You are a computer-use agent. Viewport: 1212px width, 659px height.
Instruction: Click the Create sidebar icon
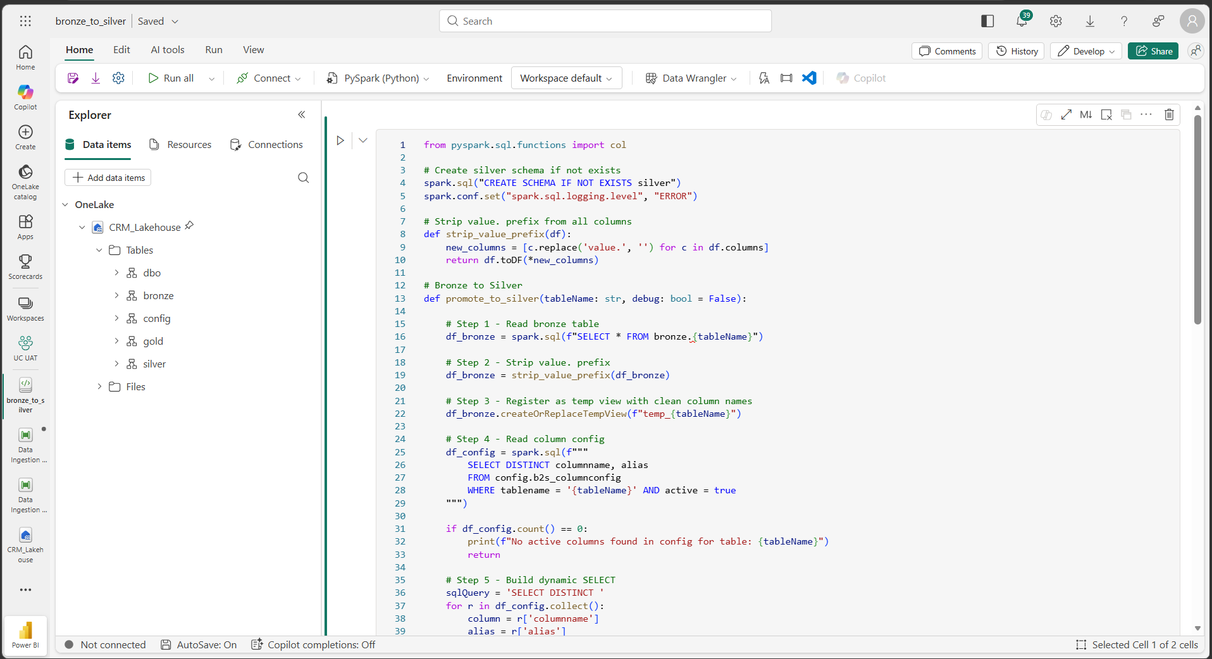(x=25, y=137)
